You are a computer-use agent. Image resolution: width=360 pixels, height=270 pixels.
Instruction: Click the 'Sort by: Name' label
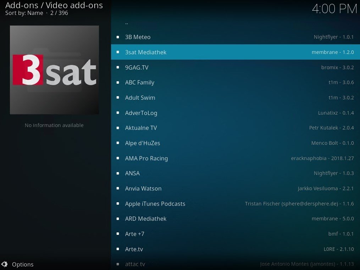pos(24,13)
